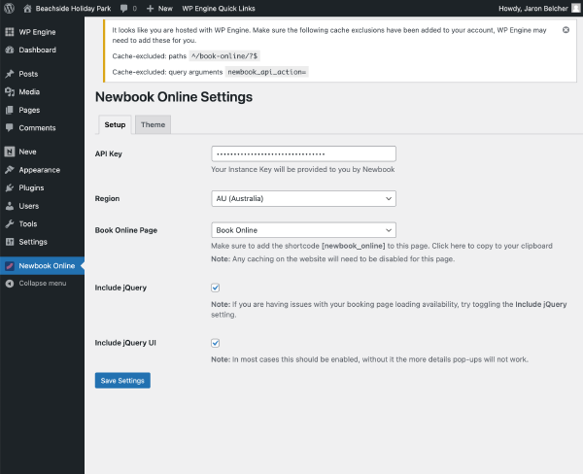
Task: Open WP Engine Quick Links menu
Action: (x=219, y=8)
